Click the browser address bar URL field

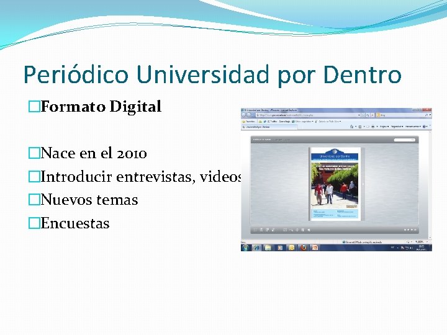pyautogui.click(x=307, y=115)
